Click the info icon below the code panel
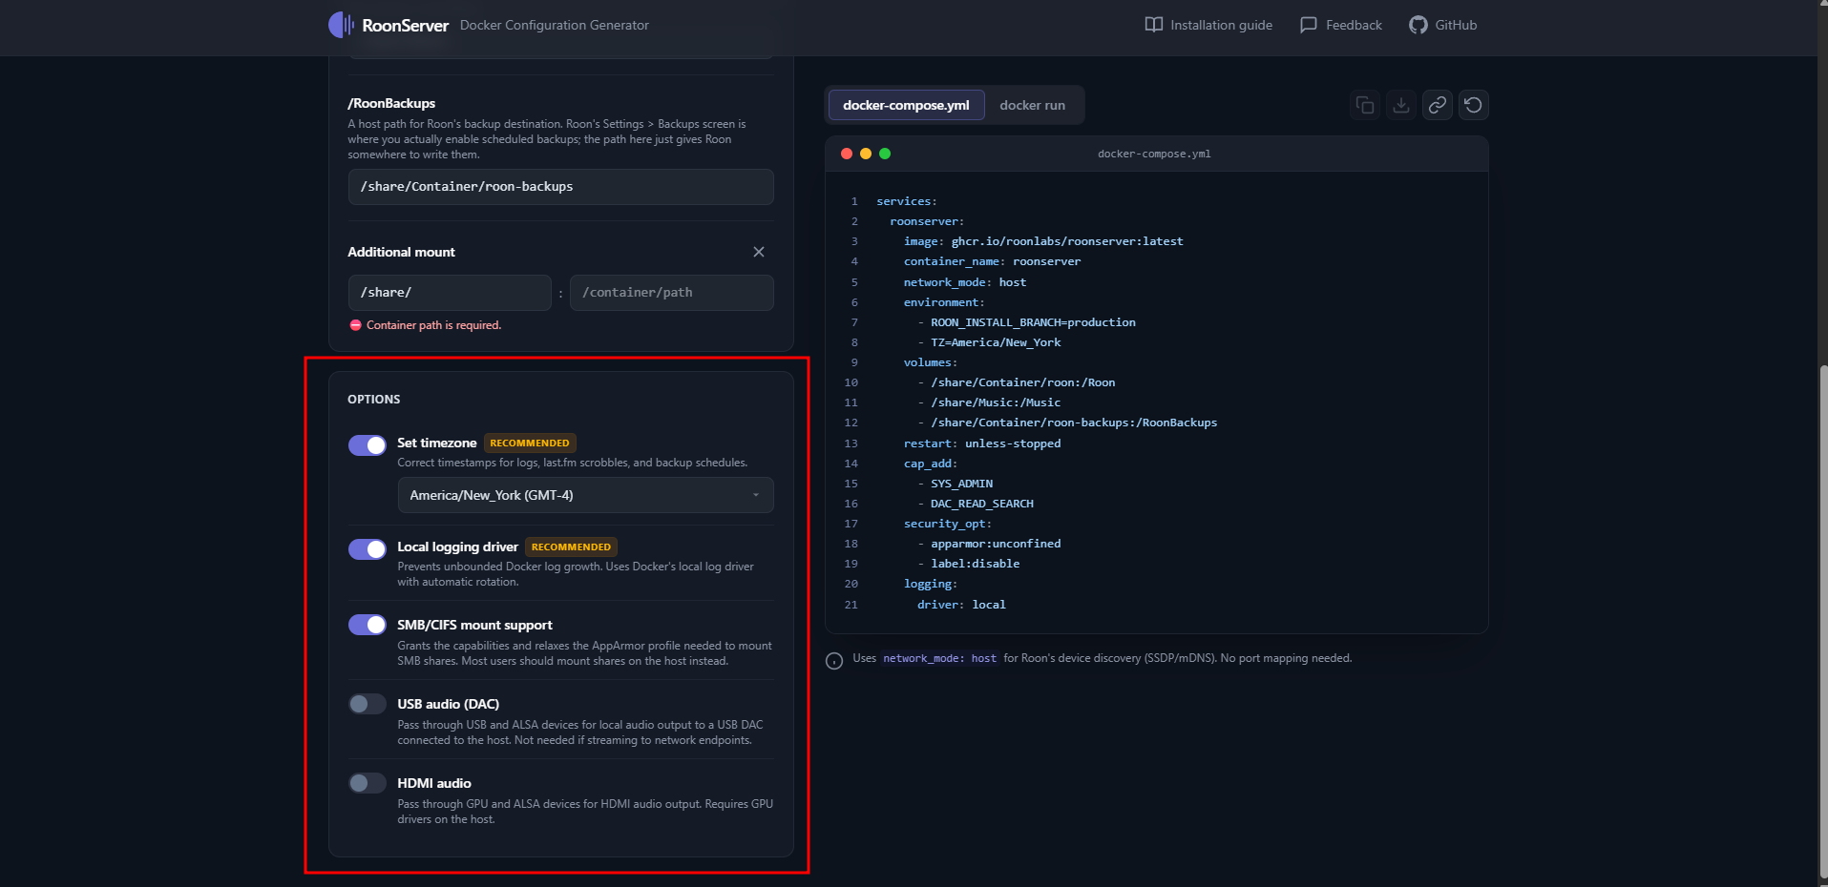This screenshot has width=1828, height=887. coord(834,661)
